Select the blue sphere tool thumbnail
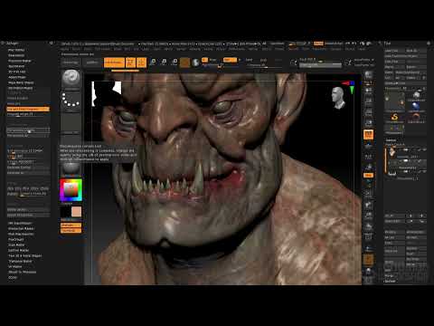 click(x=416, y=106)
